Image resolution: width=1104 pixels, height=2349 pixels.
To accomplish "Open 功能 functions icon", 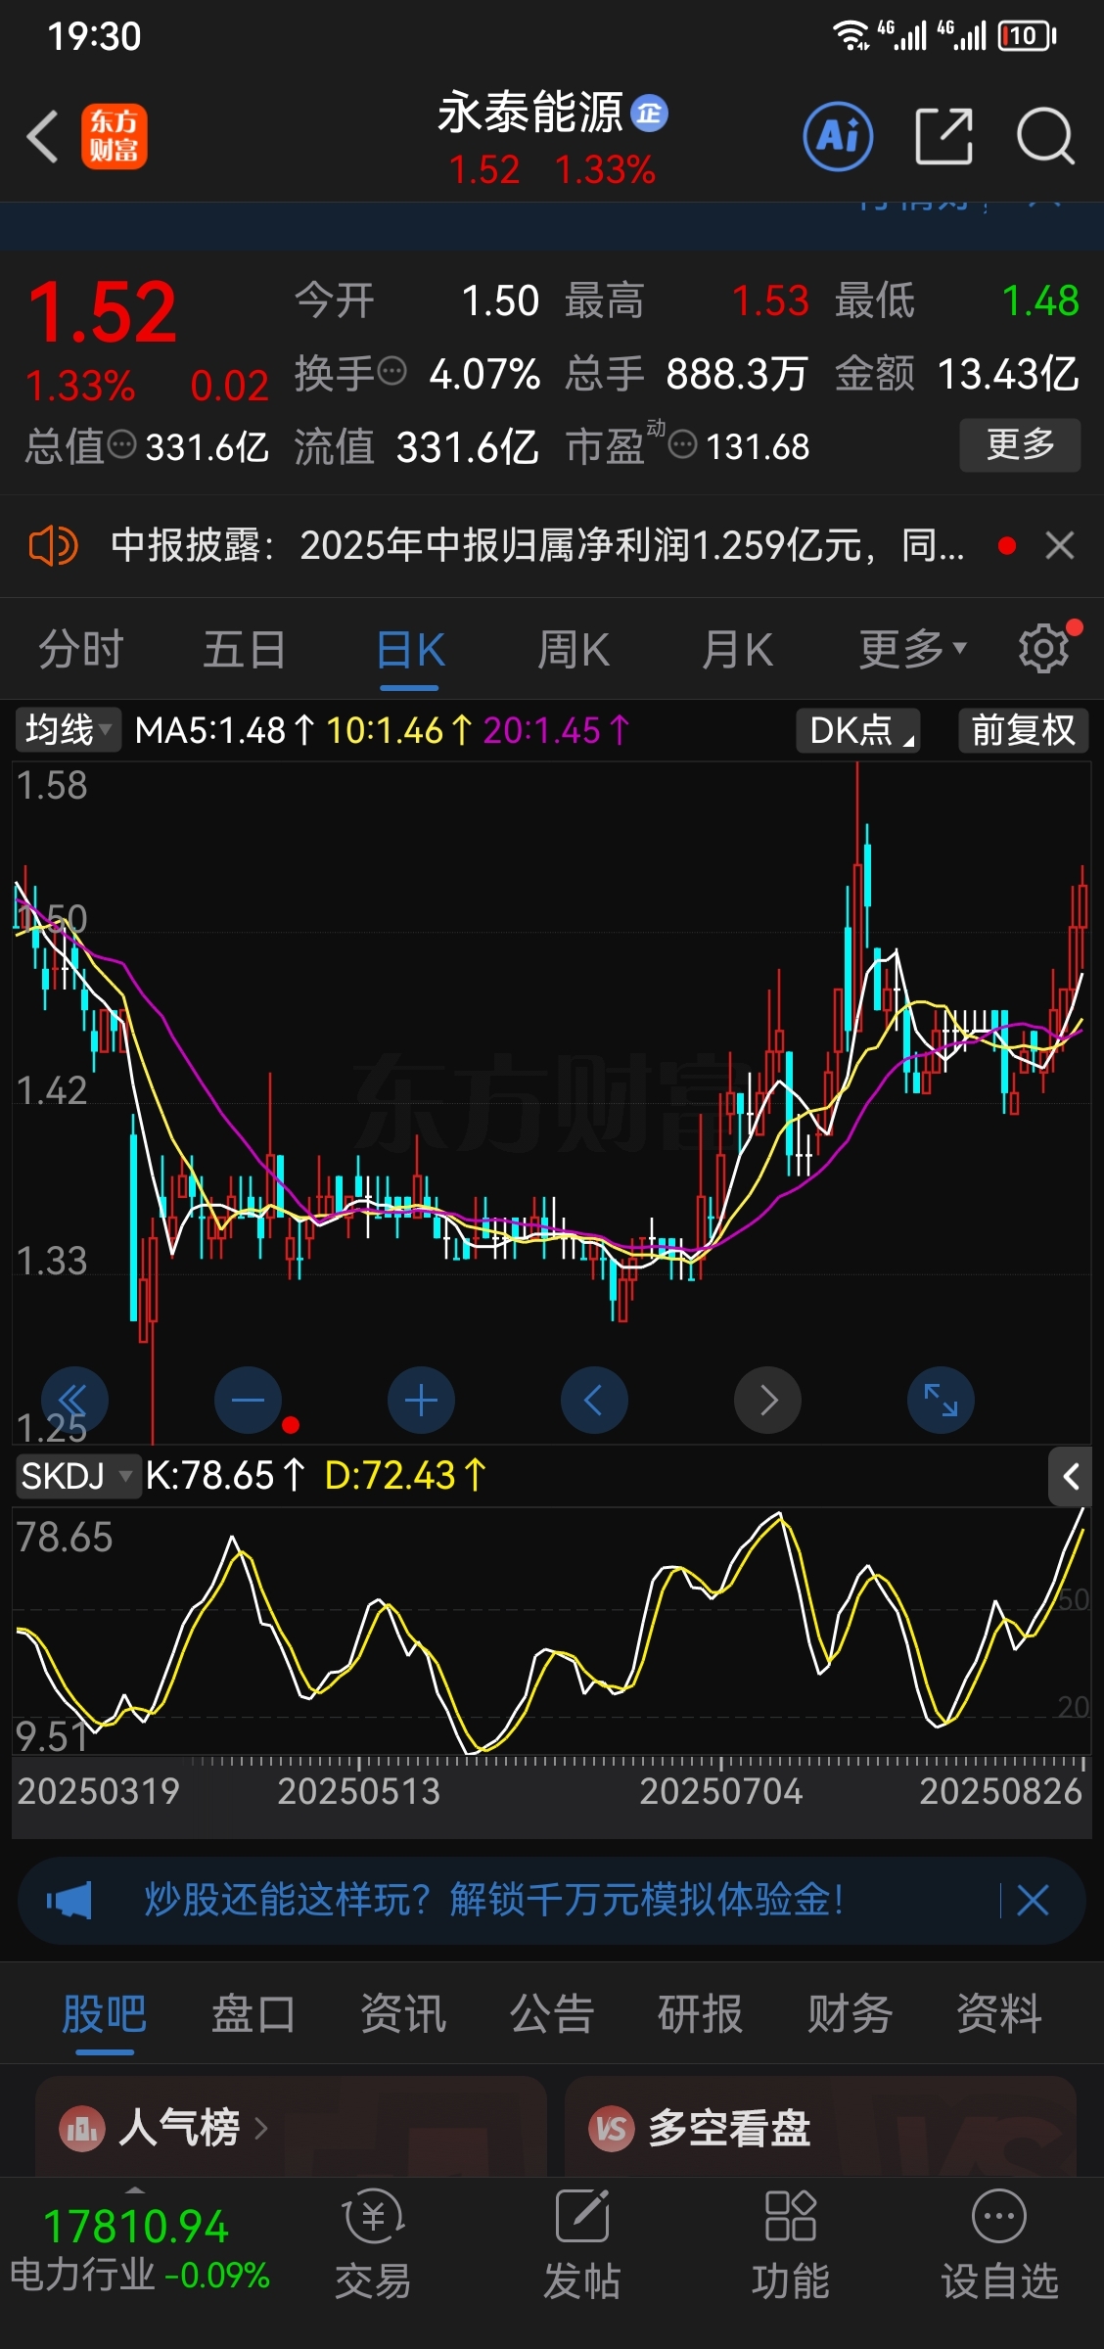I will [x=791, y=2243].
